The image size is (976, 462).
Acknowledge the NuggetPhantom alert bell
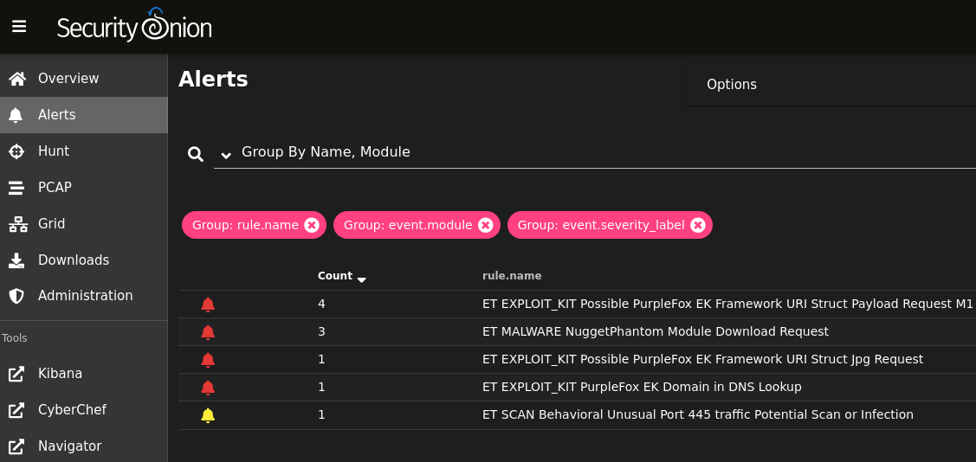(208, 332)
